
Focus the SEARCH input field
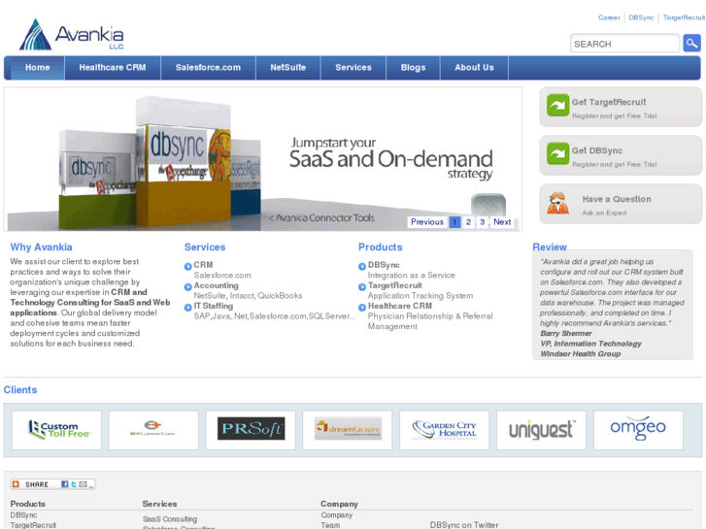tap(625, 44)
